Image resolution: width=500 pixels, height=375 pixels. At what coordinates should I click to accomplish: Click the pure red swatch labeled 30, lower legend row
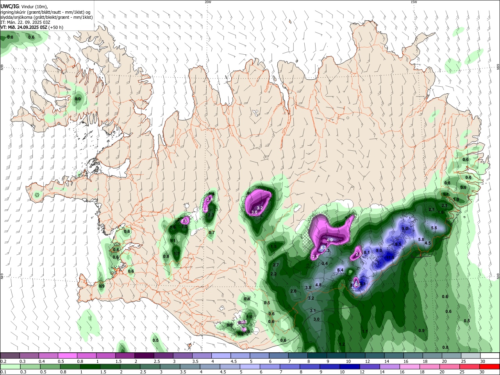tap(490, 367)
